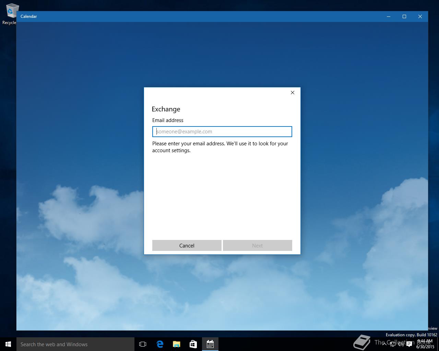Click the Email address input field
439x351 pixels.
(x=222, y=132)
